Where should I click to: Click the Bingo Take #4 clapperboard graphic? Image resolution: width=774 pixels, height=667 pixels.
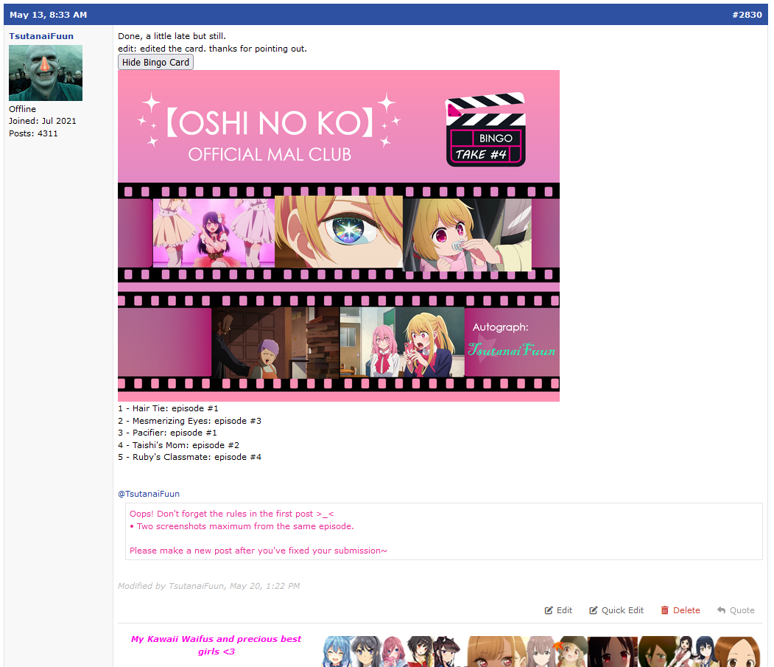pos(485,130)
